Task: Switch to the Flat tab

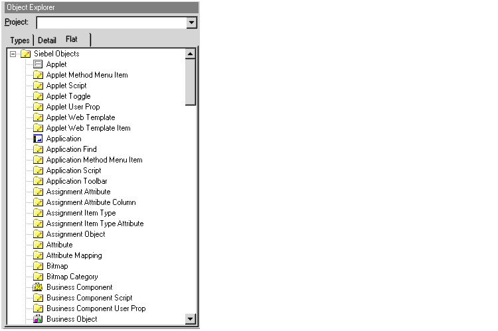Action: [x=72, y=39]
